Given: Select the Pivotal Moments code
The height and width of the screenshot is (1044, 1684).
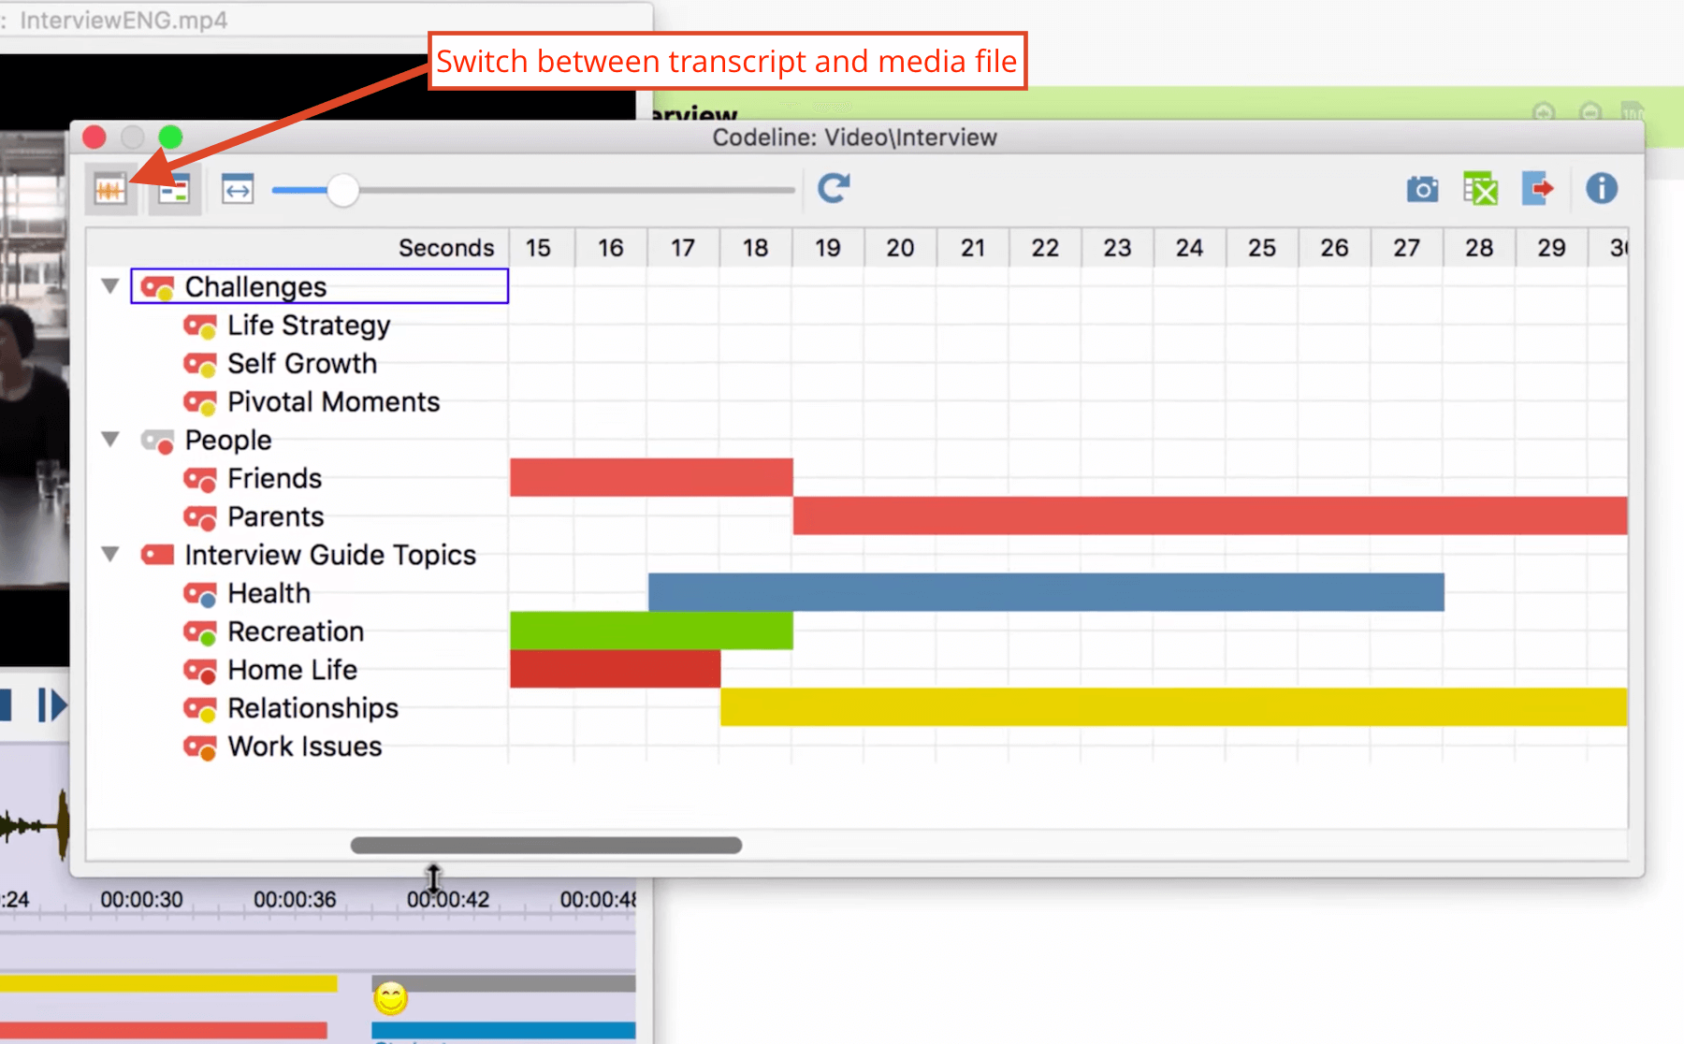Looking at the screenshot, I should 334,401.
